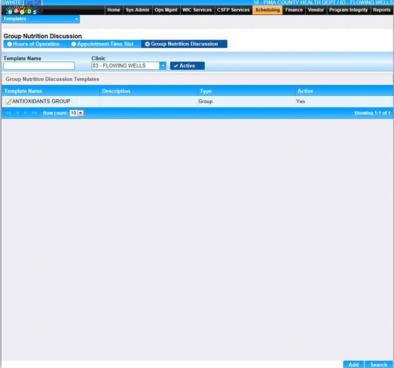Open the Row count dropdown
The width and height of the screenshot is (394, 368).
click(80, 113)
